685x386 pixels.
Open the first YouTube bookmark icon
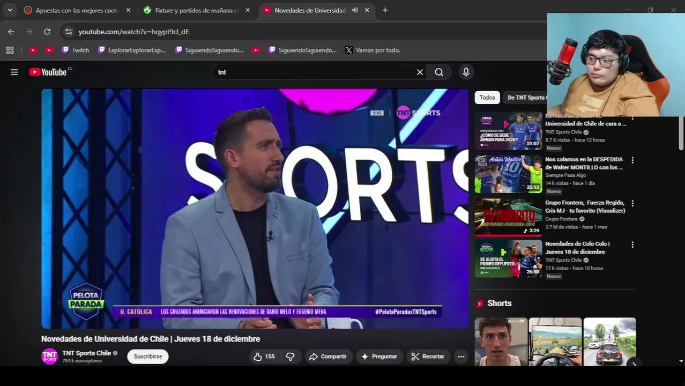click(33, 50)
